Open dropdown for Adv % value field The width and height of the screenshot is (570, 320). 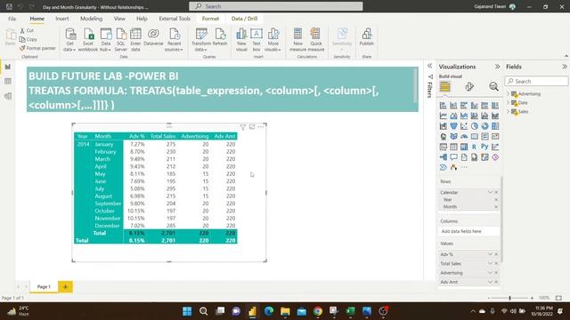[x=490, y=254]
